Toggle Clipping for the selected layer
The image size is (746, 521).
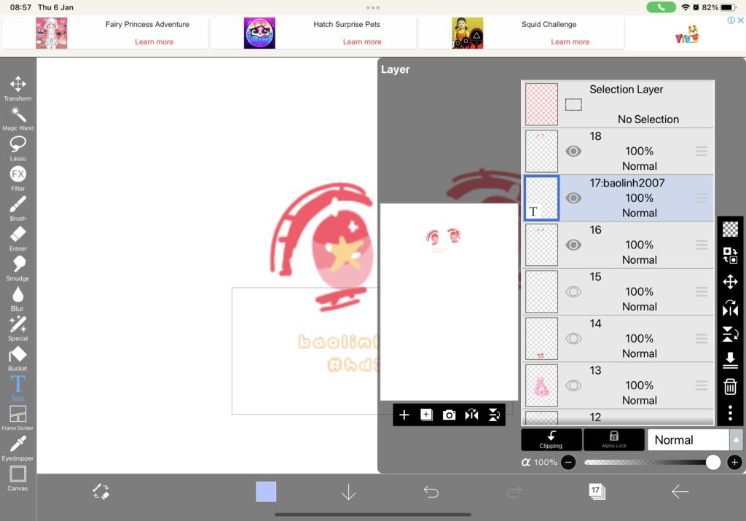tap(551, 439)
